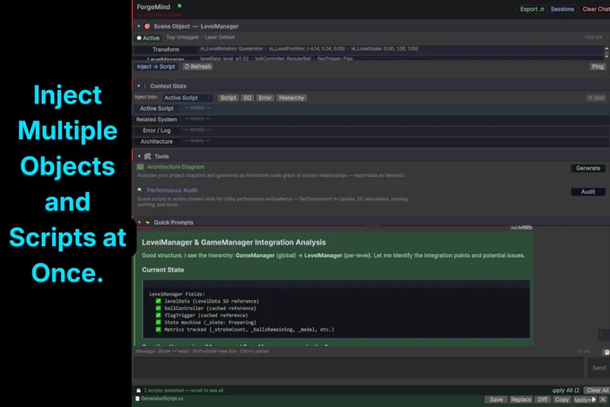
Task: Collapse the Quick Prompts section
Action: 139,223
